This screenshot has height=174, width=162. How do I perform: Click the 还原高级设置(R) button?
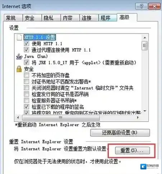120,133
